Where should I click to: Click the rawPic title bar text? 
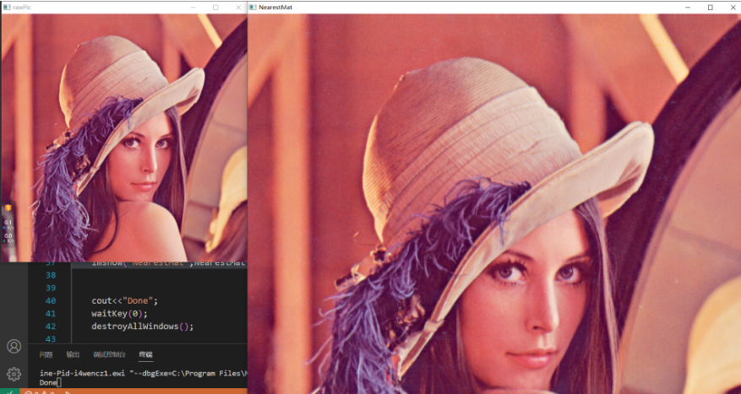pyautogui.click(x=22, y=8)
